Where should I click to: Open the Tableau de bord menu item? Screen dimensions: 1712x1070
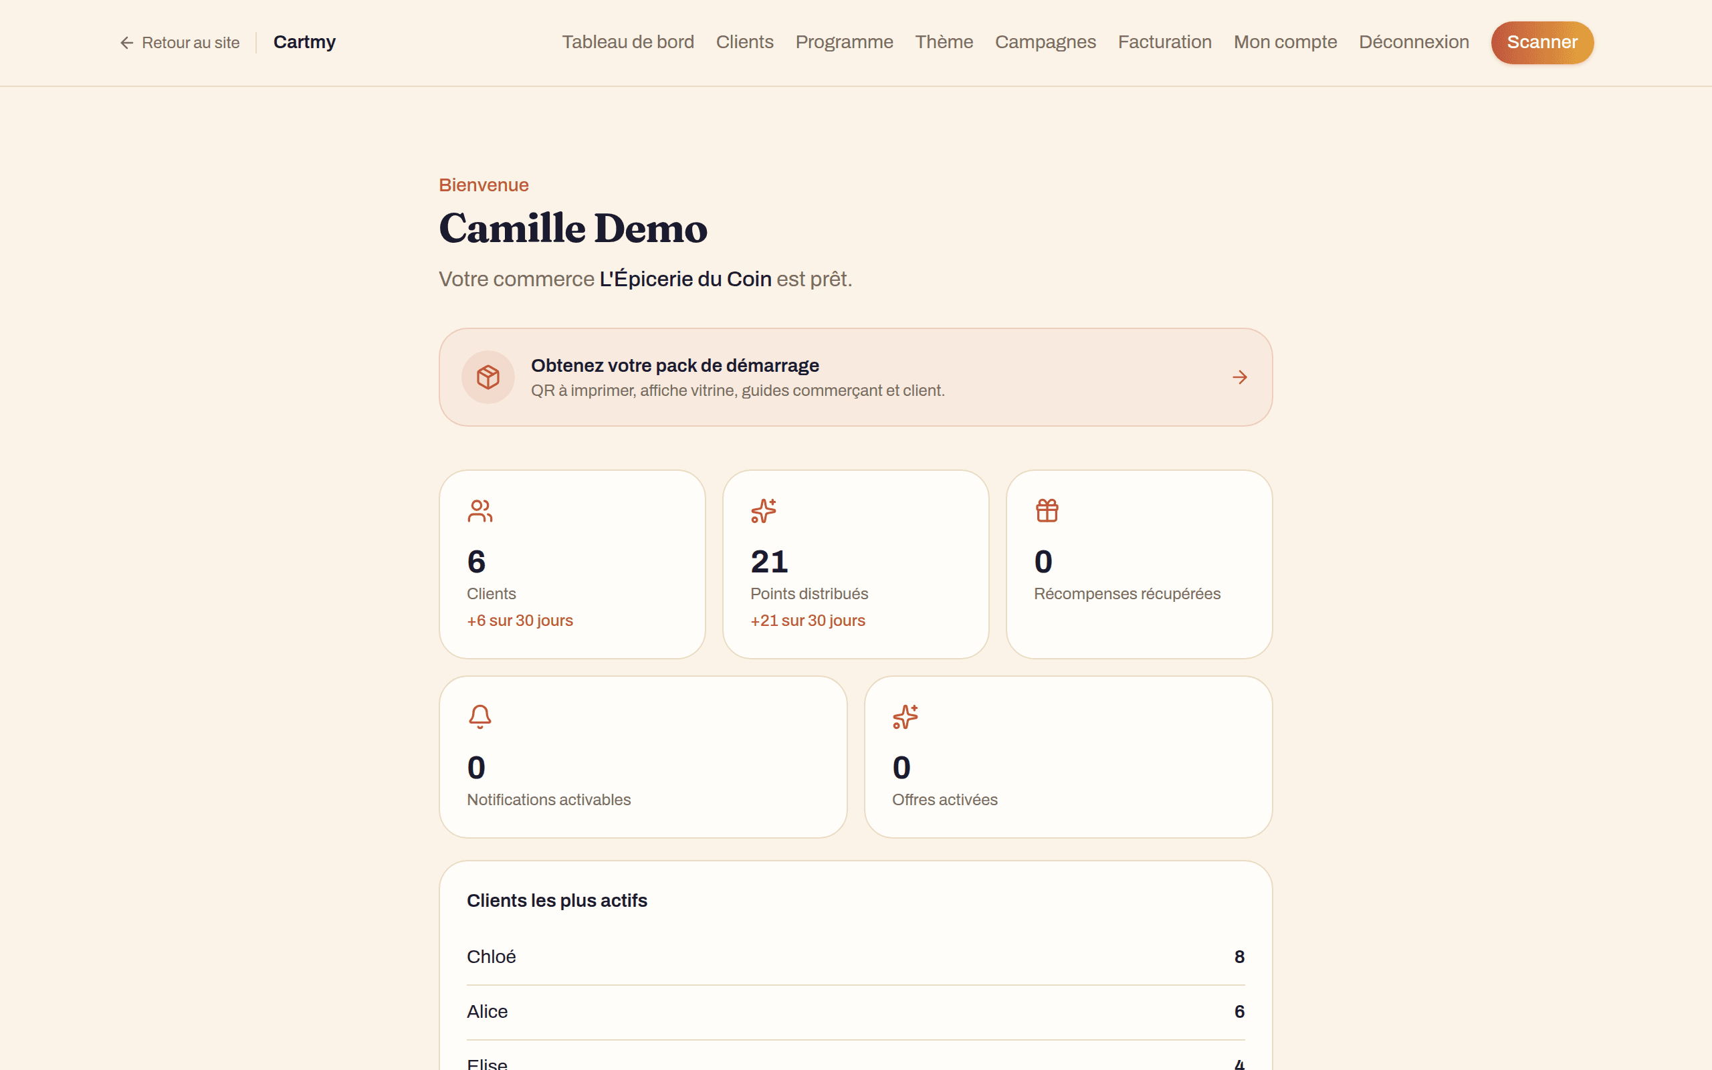point(628,42)
